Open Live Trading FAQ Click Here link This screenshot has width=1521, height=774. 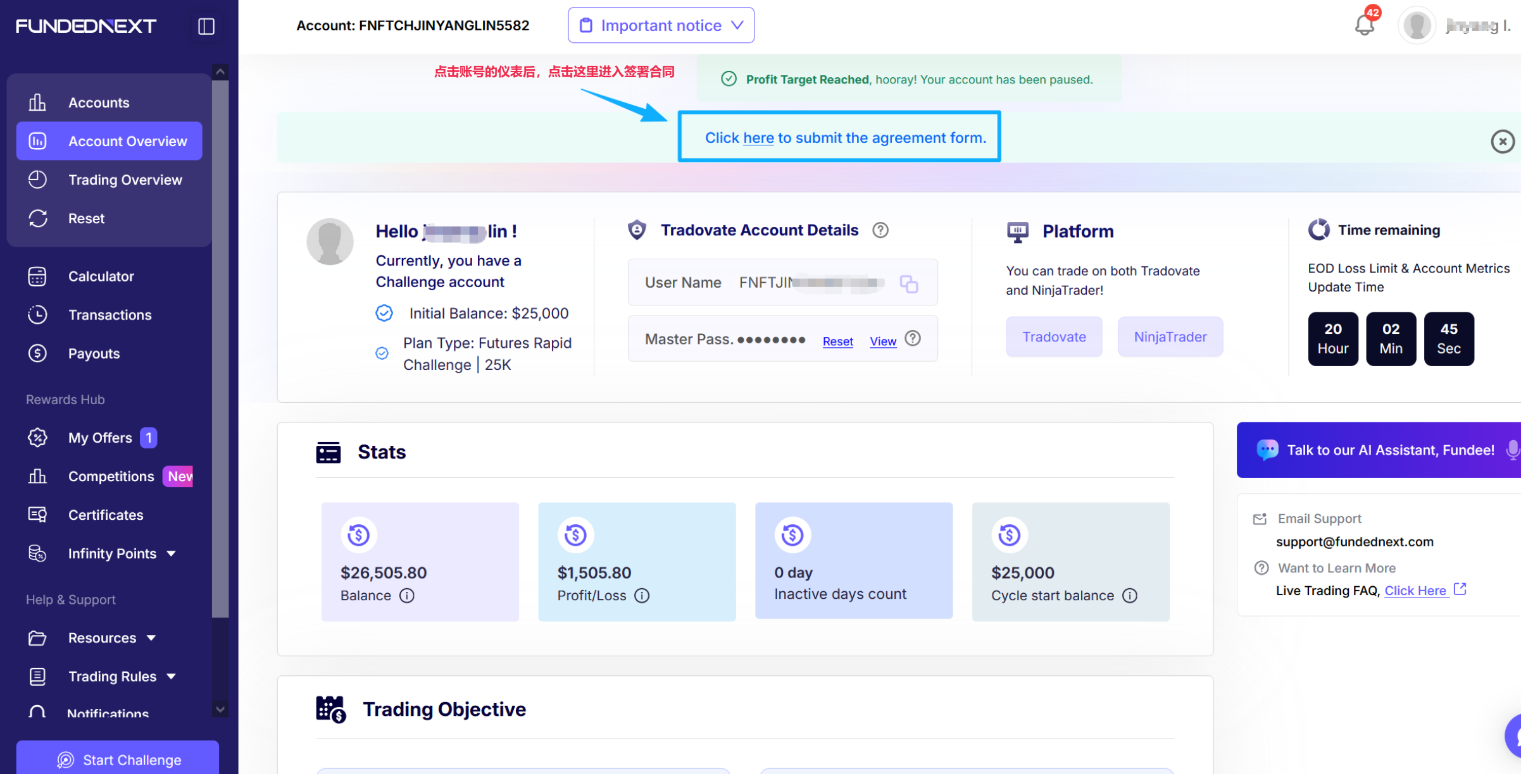1415,591
